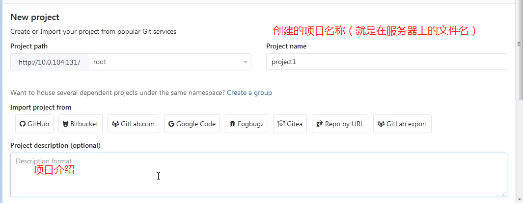The height and width of the screenshot is (203, 523).
Task: Import project from Fogbugz
Action: [x=247, y=124]
